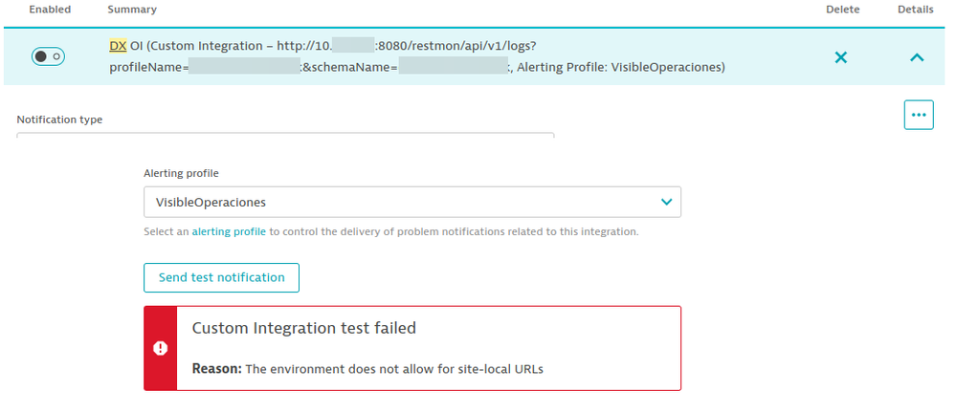
Task: Click the highlighted DX text in summary
Action: (118, 46)
